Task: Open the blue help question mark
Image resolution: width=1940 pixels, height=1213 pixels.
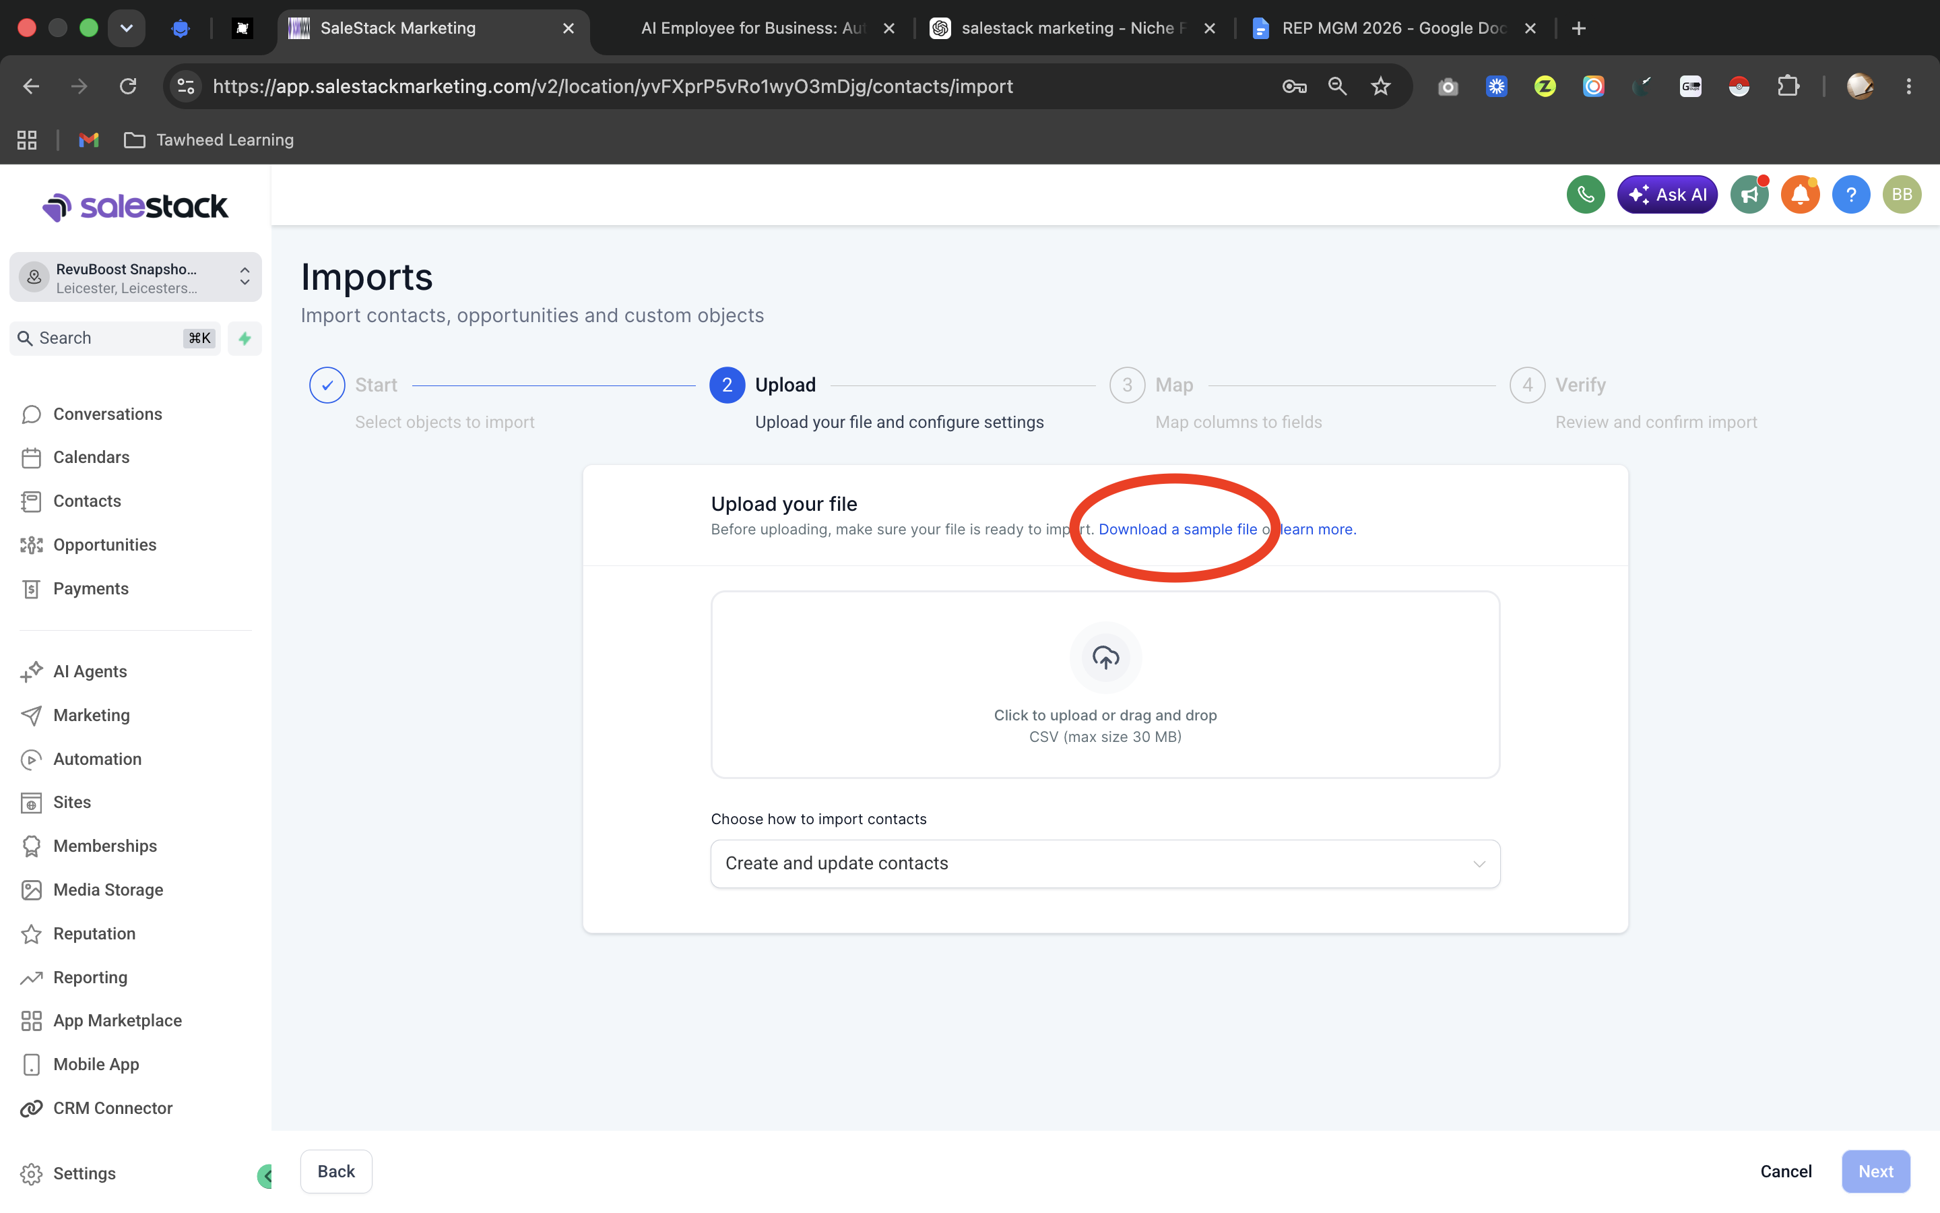Action: (x=1851, y=195)
